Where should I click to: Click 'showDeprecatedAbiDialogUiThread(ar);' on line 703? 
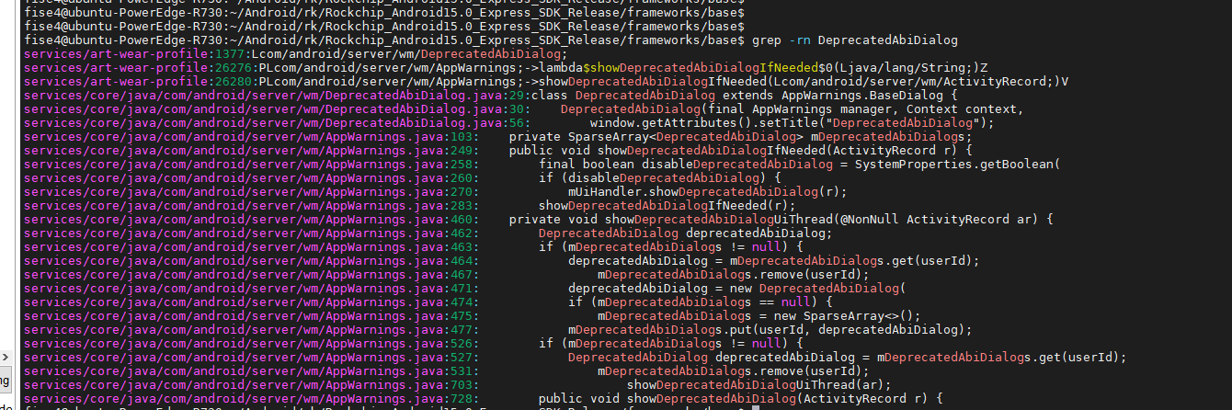(x=759, y=385)
